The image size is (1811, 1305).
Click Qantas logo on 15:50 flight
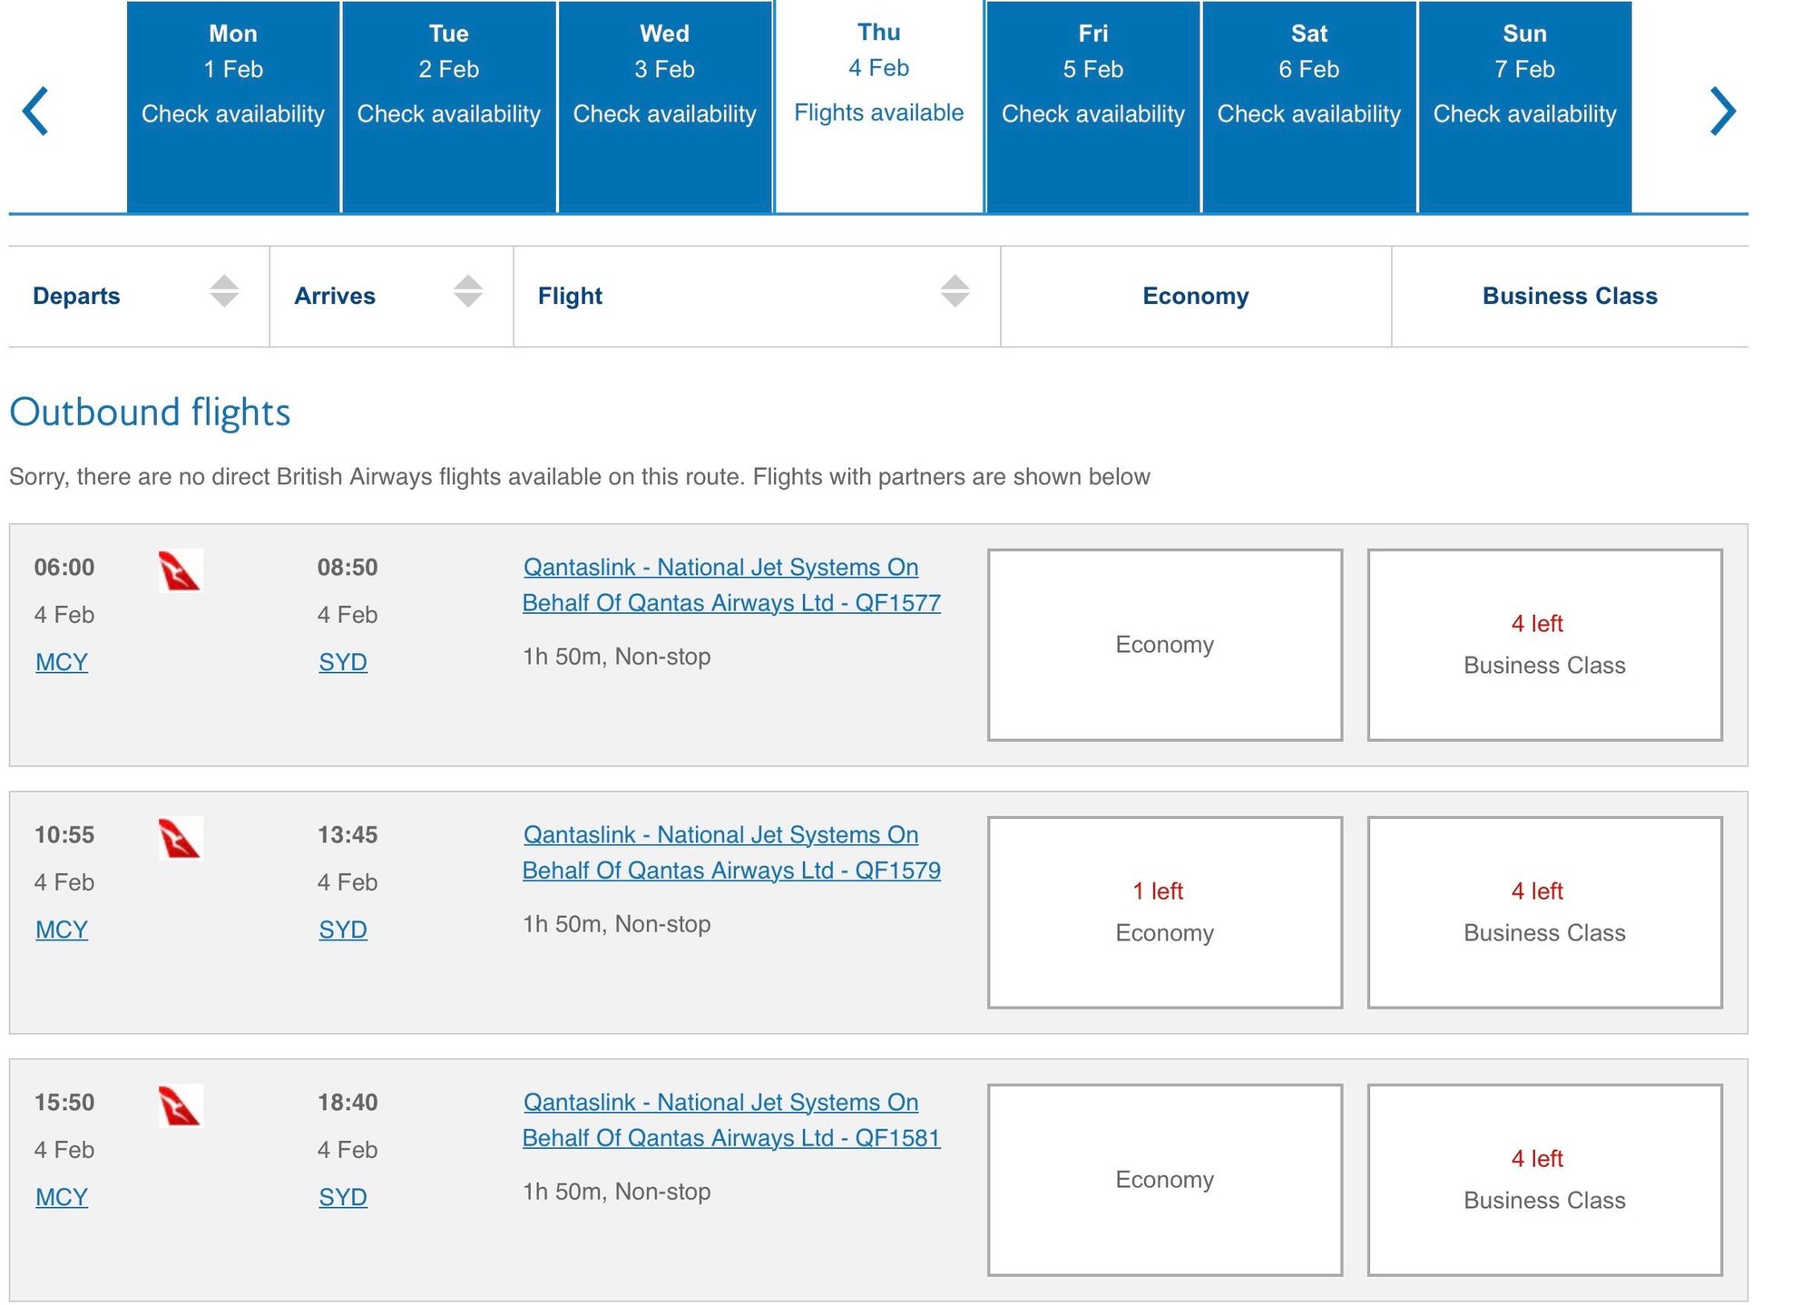[x=180, y=1105]
